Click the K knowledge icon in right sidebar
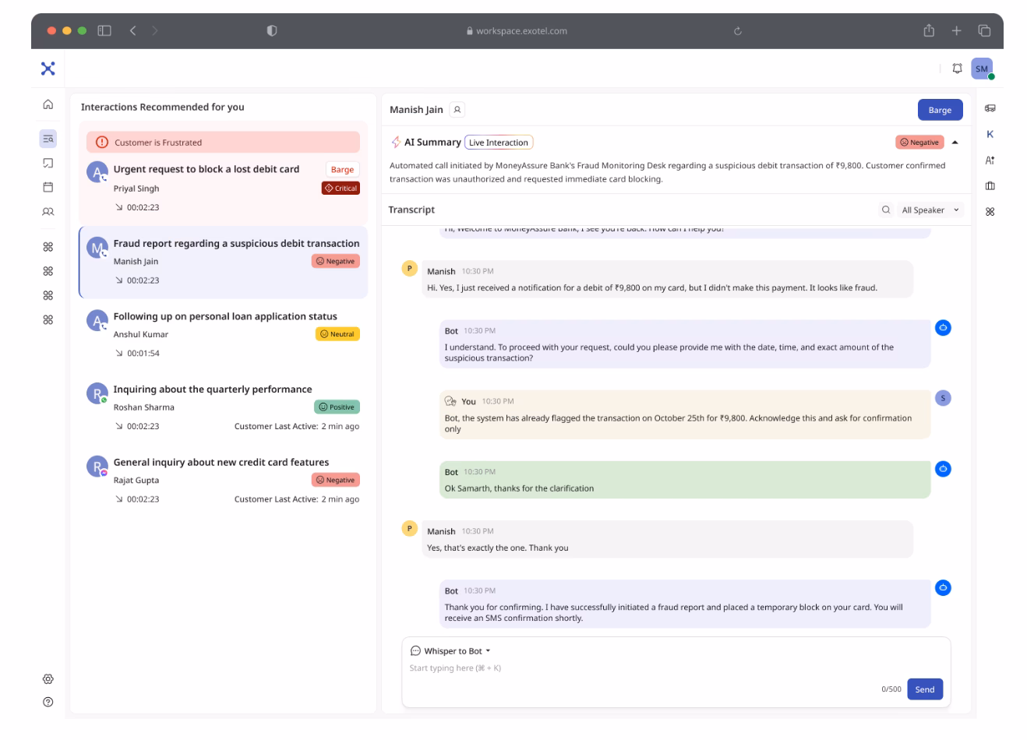The height and width of the screenshot is (740, 1027). pos(990,134)
